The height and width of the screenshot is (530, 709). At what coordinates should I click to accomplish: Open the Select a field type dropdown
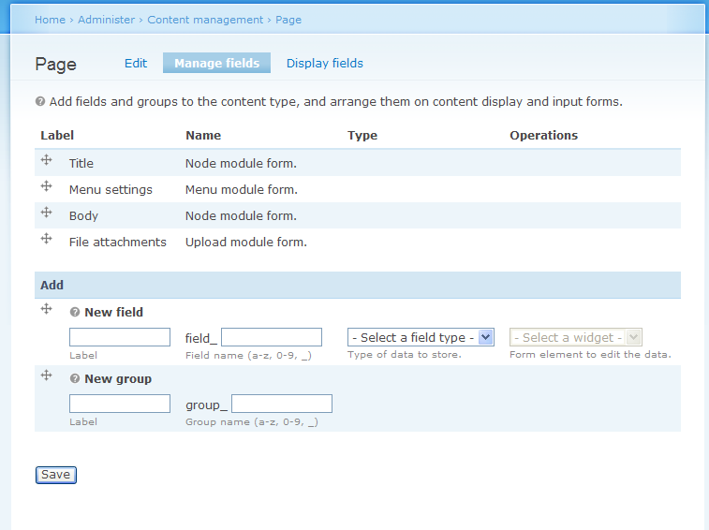point(421,337)
